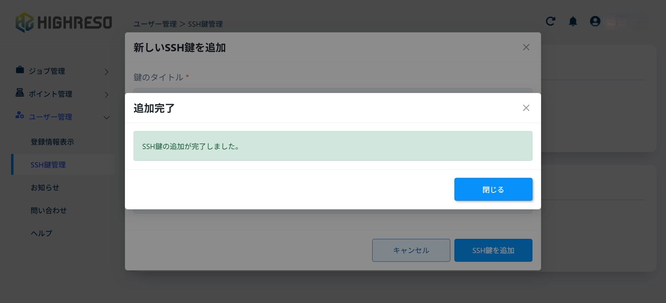The width and height of the screenshot is (666, 303).
Task: Go to お知らせ menu item
Action: click(x=45, y=188)
